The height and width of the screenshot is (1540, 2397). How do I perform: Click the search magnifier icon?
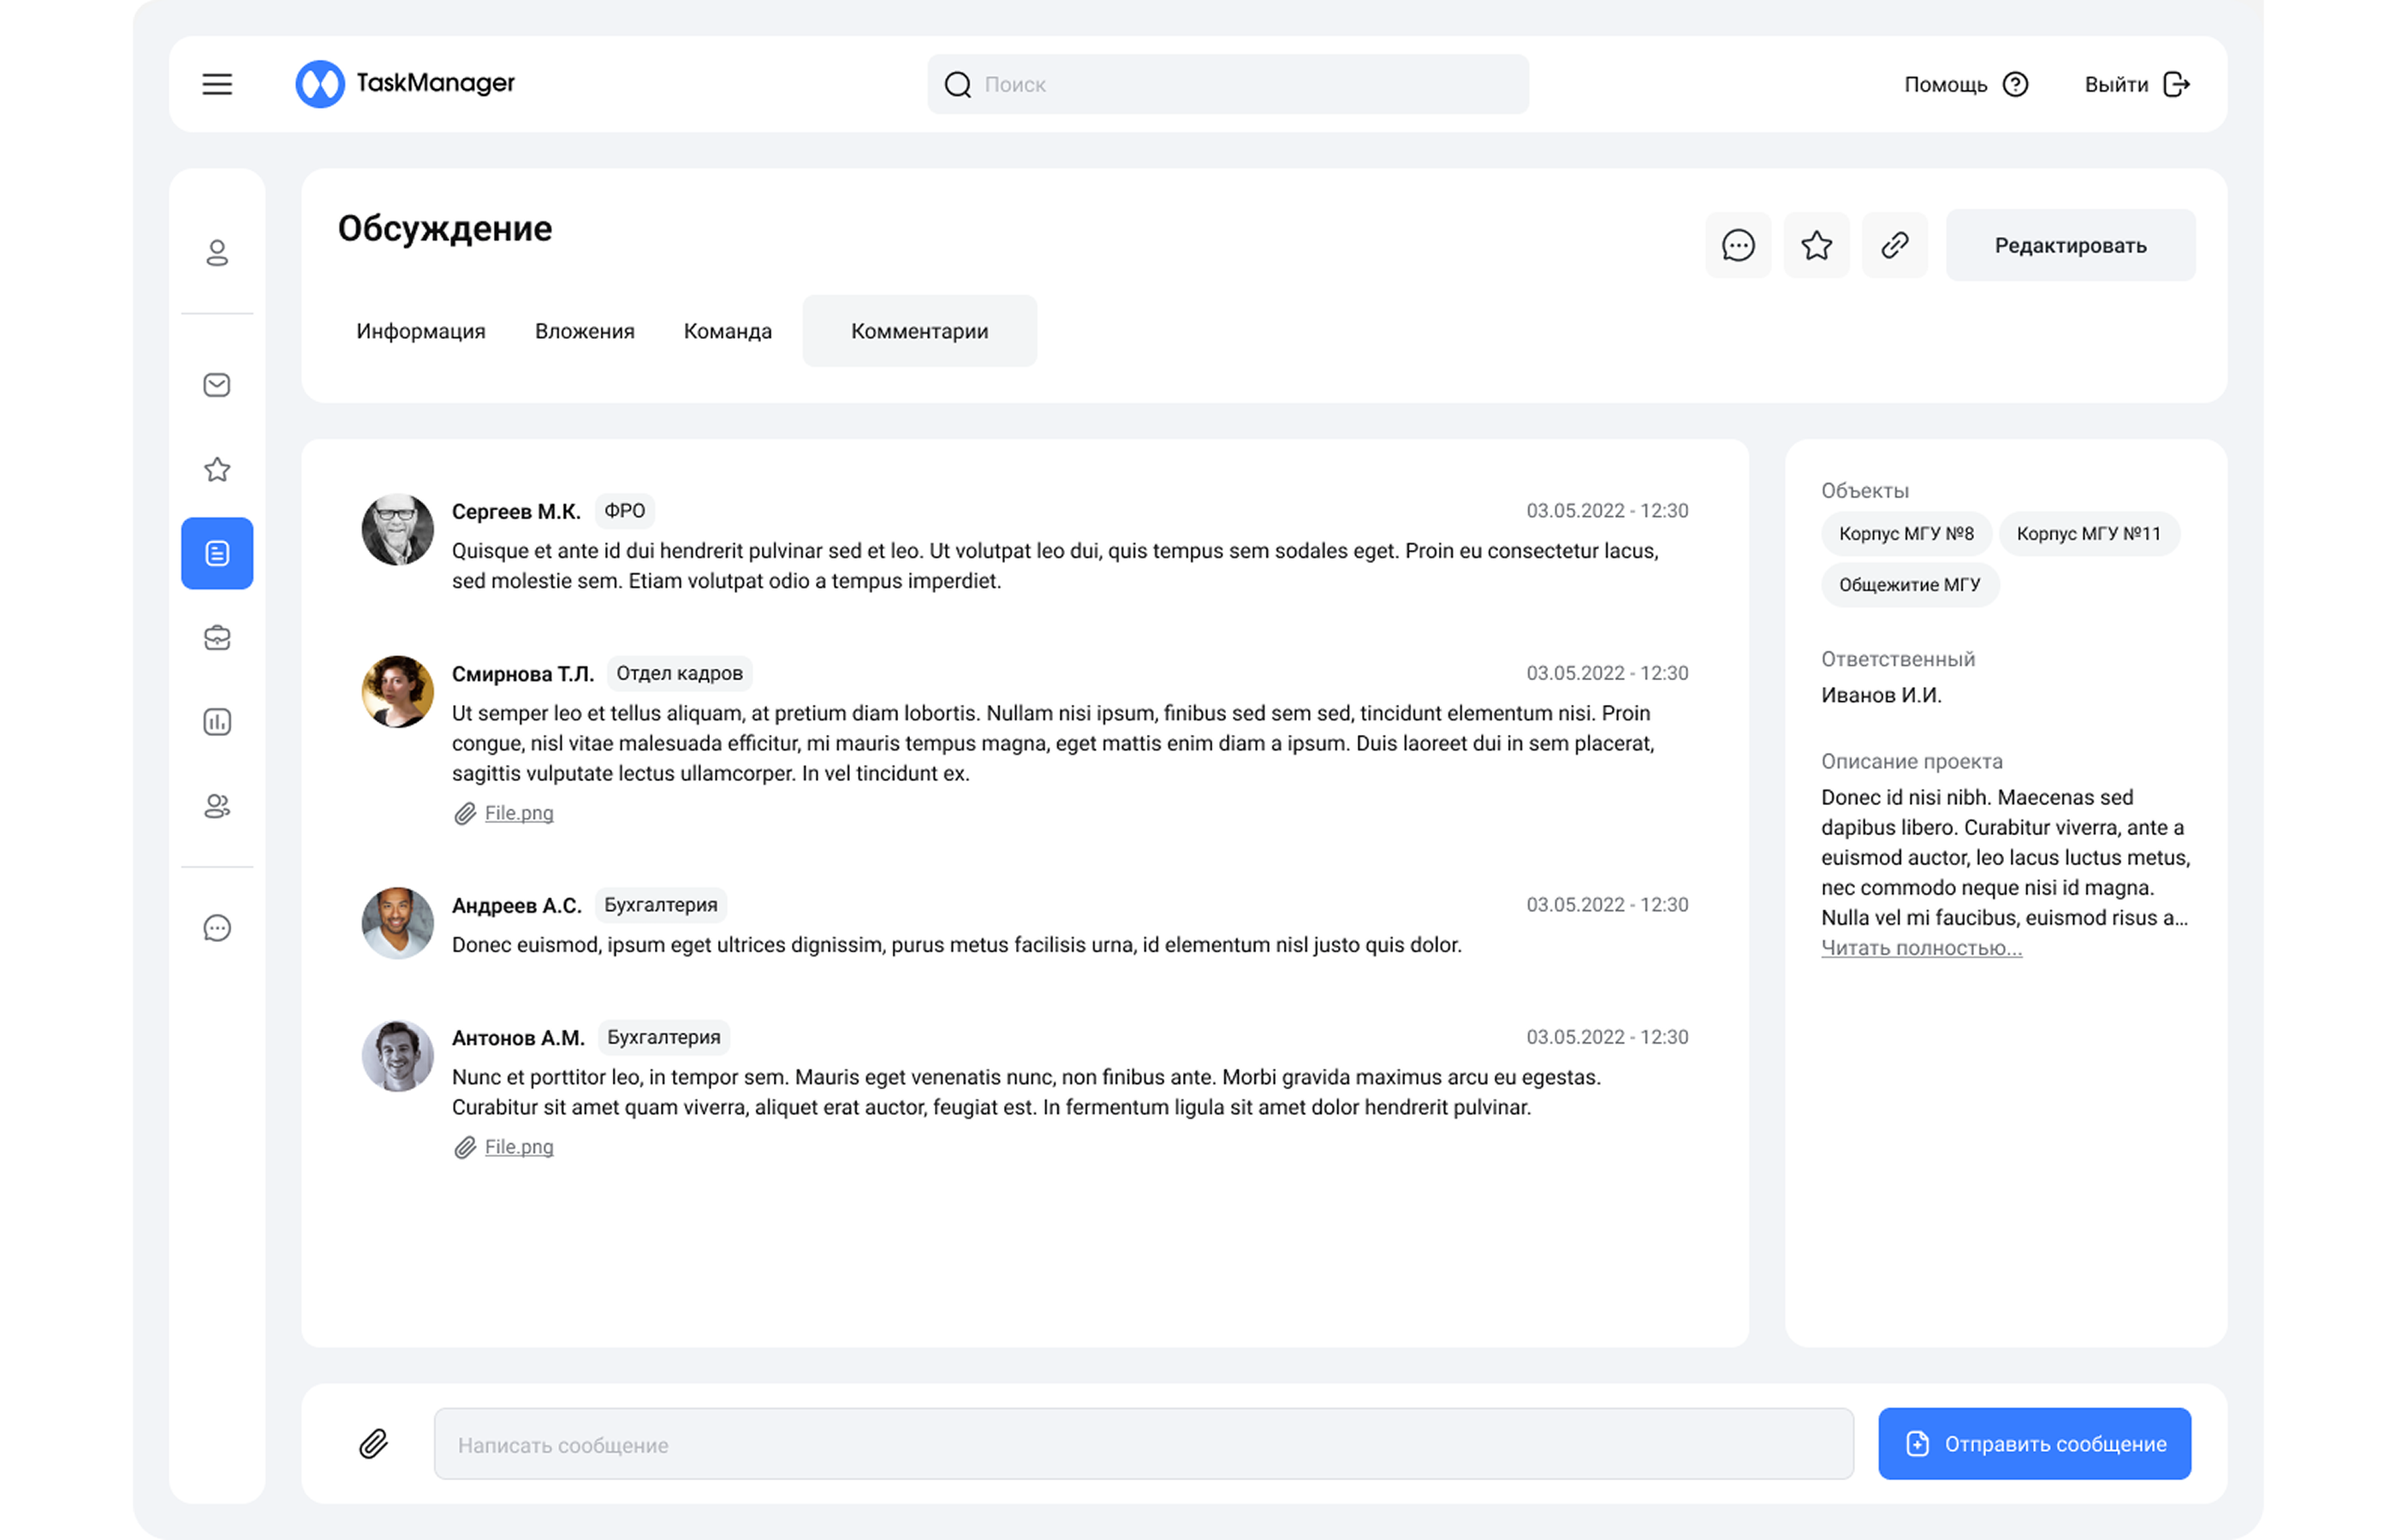(957, 84)
